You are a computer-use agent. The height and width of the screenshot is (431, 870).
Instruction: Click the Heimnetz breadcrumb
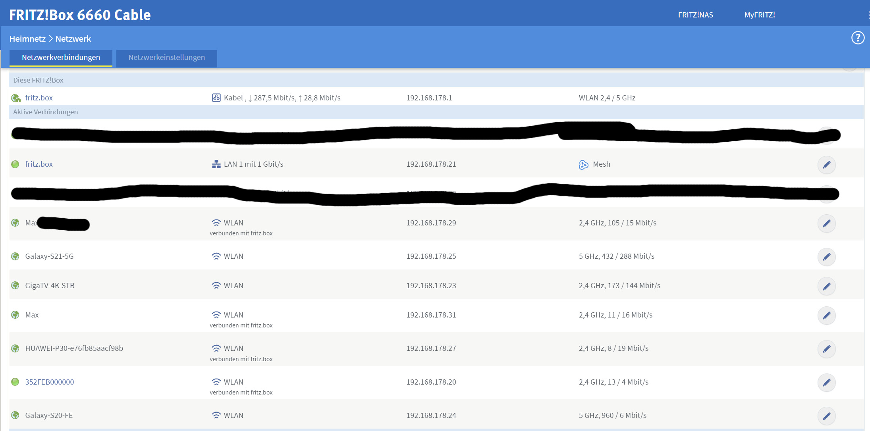pos(27,39)
